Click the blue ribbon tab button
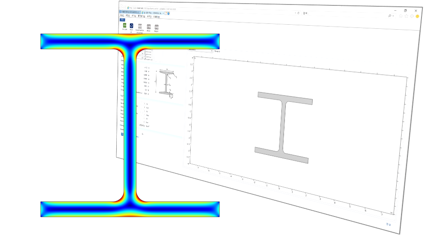 tap(122, 19)
